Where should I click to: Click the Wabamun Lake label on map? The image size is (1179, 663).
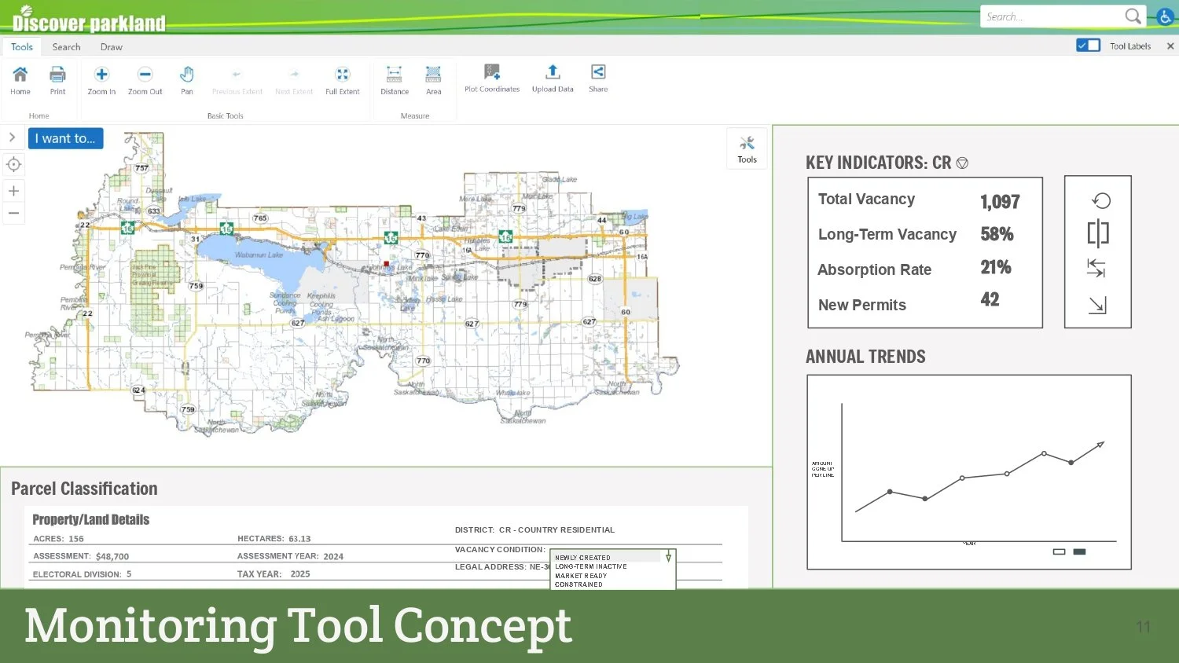(259, 255)
